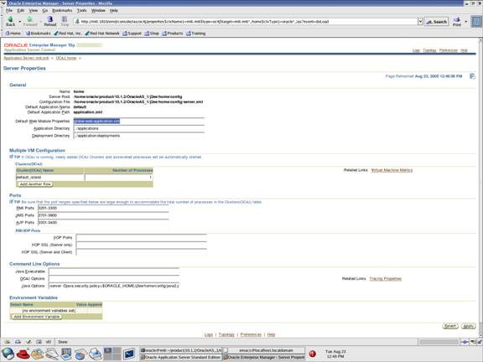Open the View menu
The image size is (483, 362).
point(34,10)
